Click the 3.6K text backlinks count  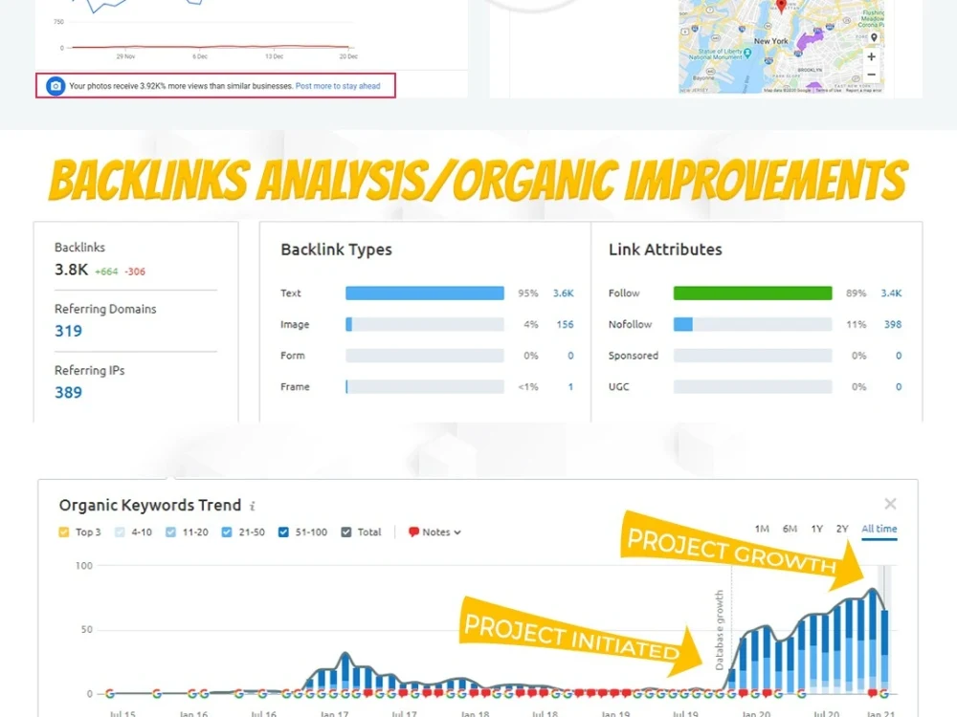563,293
